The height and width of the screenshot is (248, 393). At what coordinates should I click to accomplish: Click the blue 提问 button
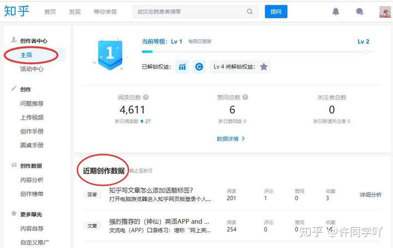276,11
